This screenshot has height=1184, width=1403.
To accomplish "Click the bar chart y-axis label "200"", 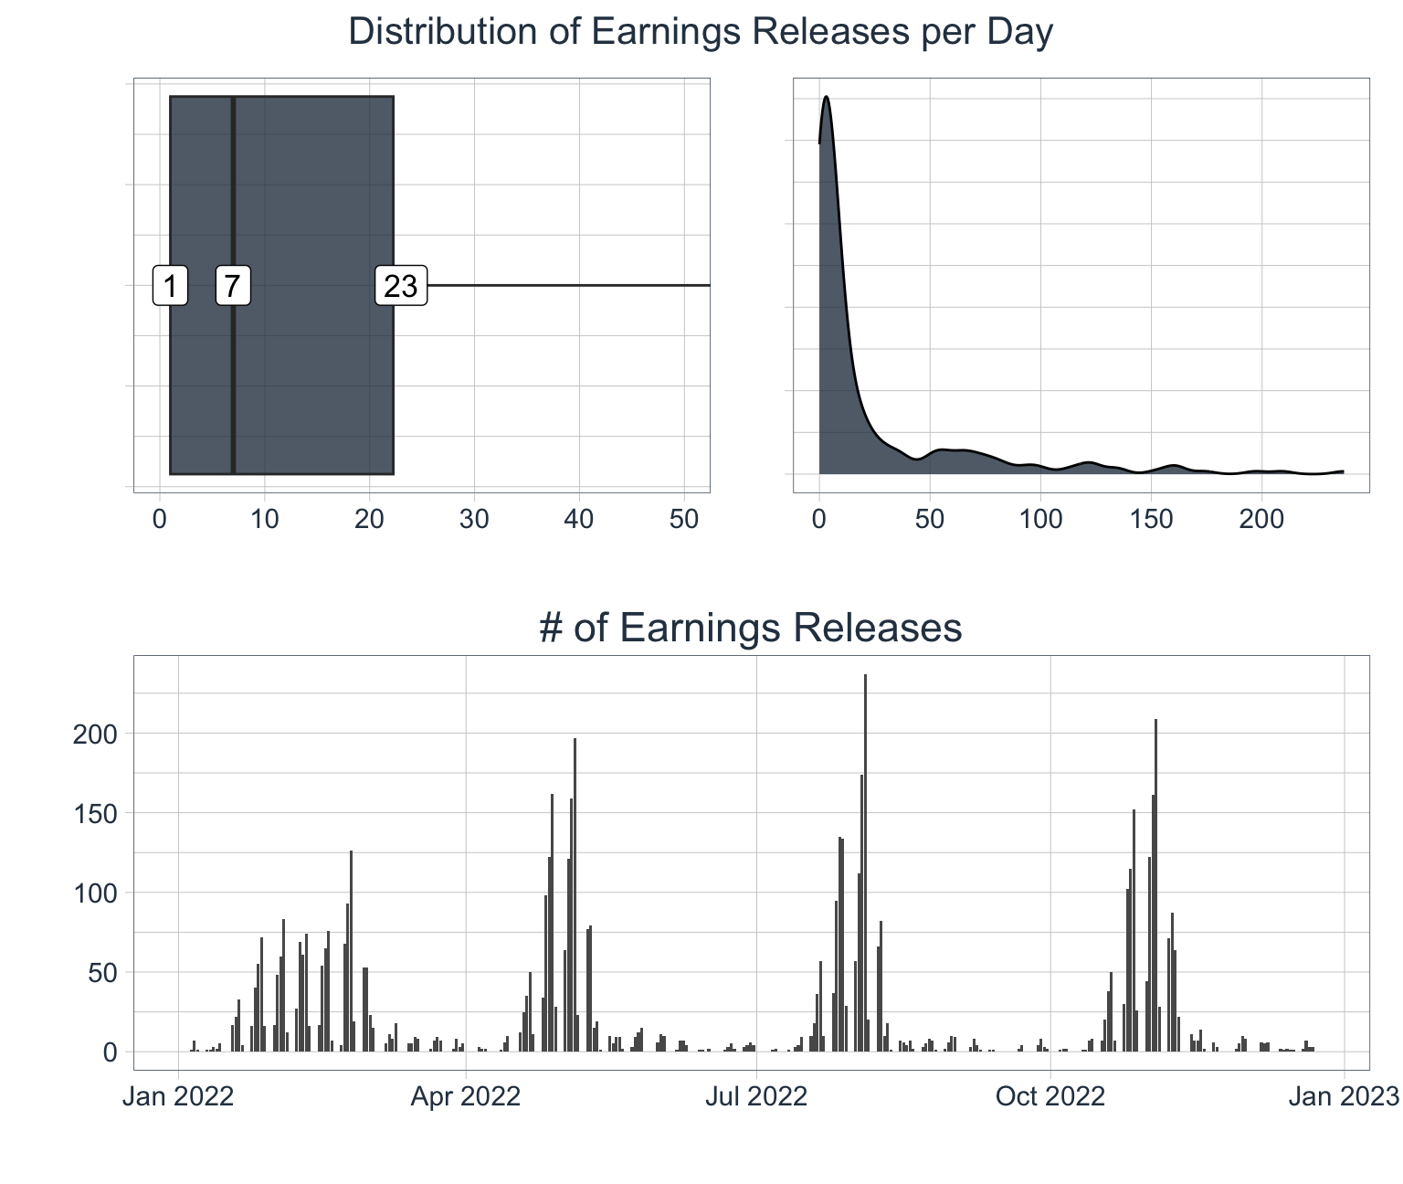I will coord(96,734).
